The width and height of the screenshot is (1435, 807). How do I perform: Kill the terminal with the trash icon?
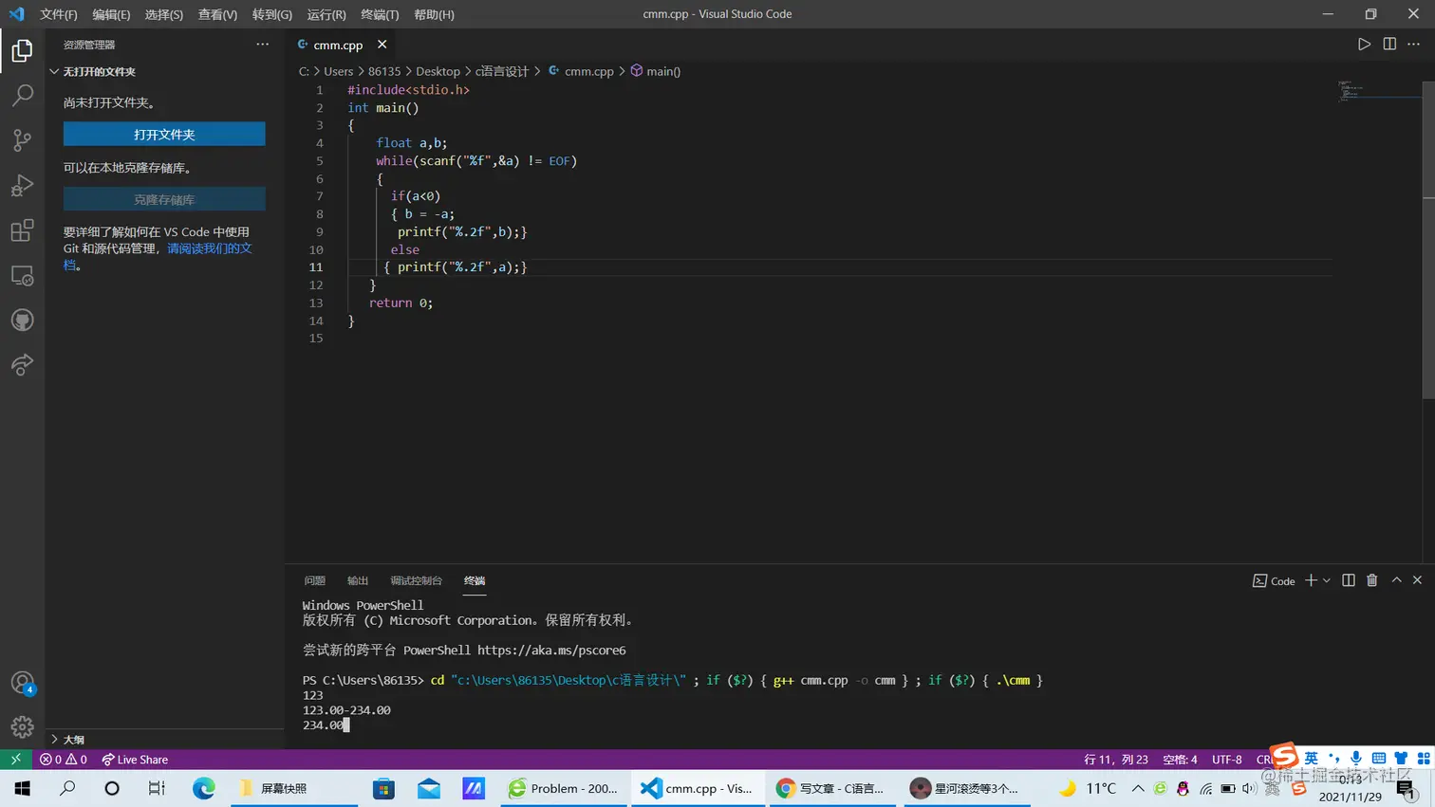pos(1372,580)
